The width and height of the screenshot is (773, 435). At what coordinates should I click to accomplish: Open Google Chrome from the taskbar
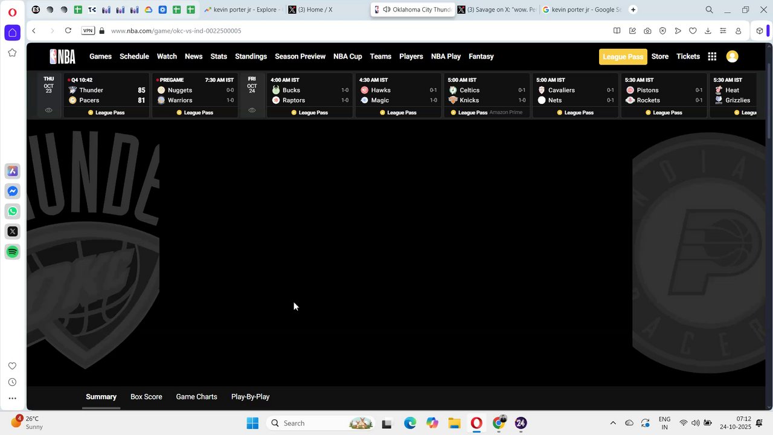(x=499, y=423)
